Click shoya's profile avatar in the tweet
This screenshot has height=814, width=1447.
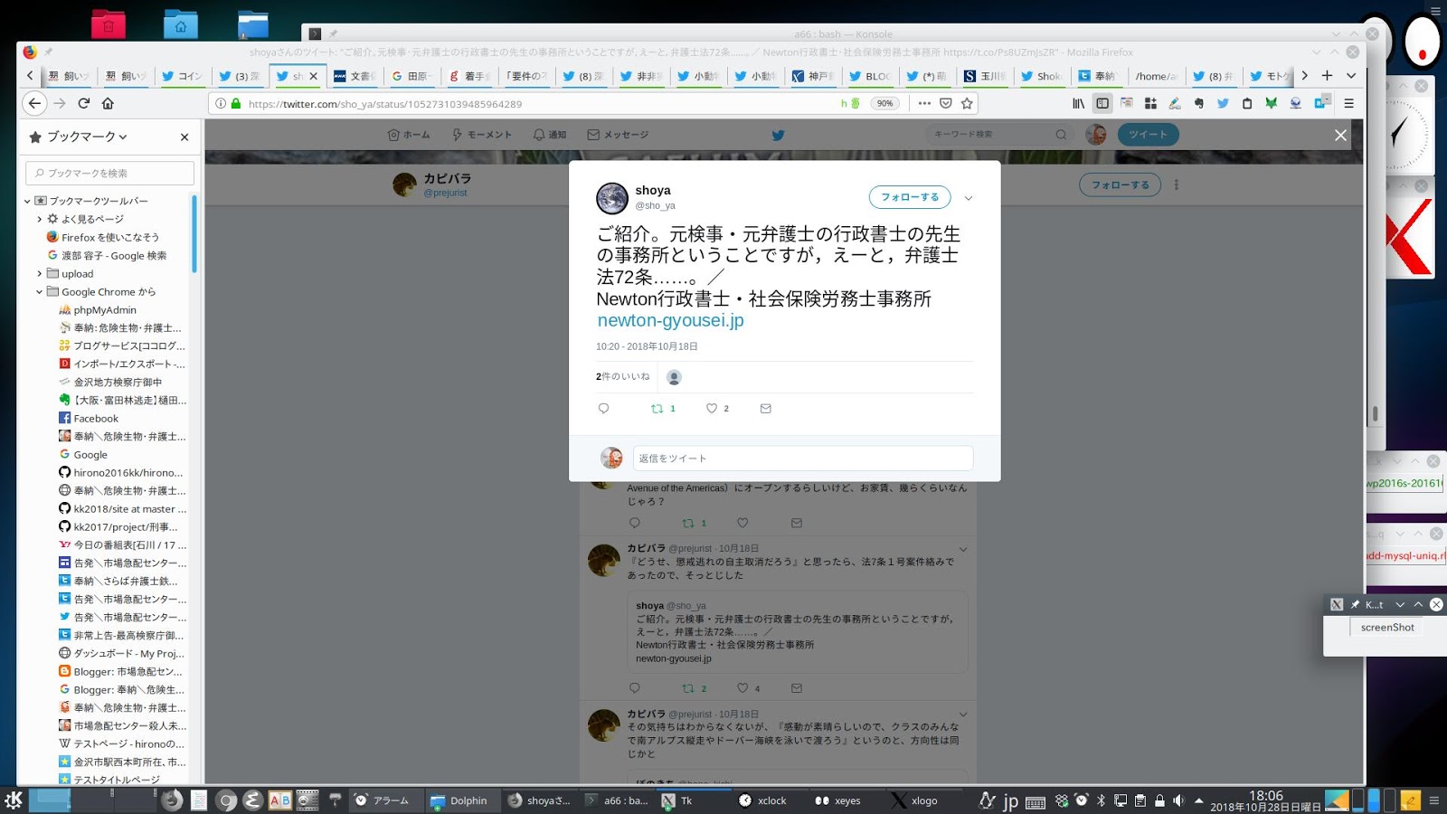click(x=612, y=198)
